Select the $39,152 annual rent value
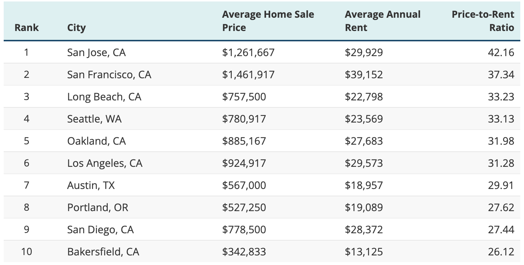 (363, 75)
